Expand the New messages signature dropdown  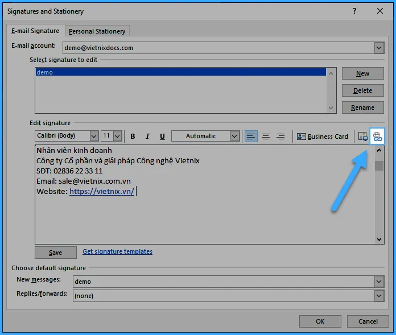tap(379, 282)
